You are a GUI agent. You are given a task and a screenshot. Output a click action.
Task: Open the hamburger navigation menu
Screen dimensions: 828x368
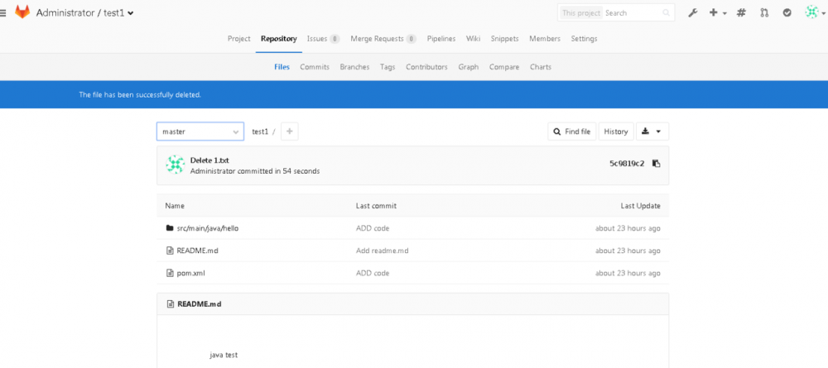[6, 12]
